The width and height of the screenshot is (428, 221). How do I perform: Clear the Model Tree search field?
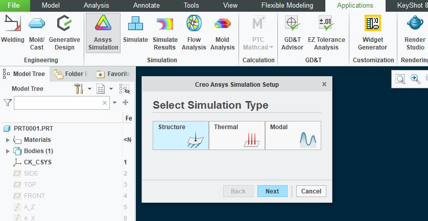coord(105,103)
